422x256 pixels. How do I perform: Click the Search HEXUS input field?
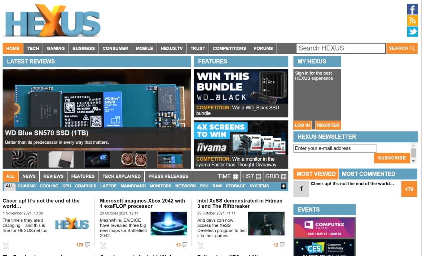[341, 48]
